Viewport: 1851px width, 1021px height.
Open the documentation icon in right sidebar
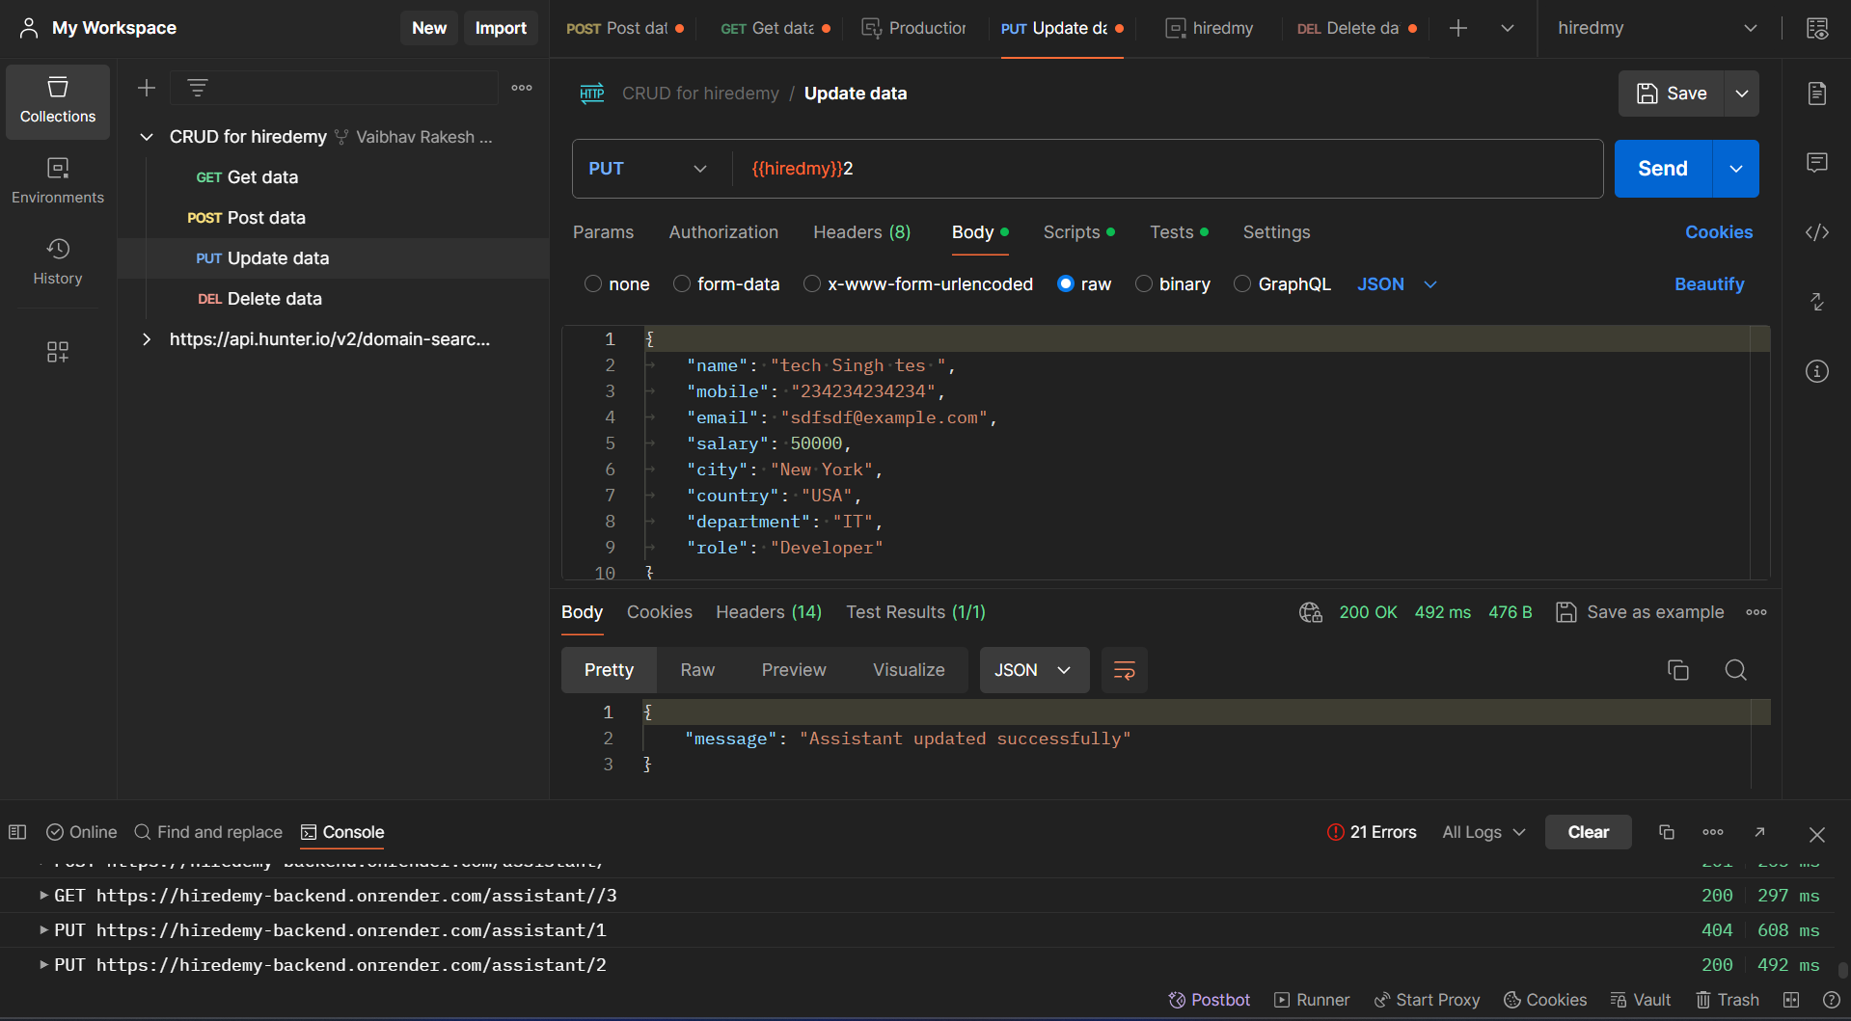[x=1817, y=94]
